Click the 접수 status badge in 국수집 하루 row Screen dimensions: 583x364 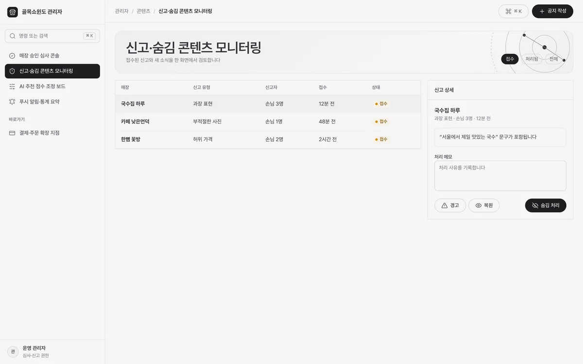381,104
